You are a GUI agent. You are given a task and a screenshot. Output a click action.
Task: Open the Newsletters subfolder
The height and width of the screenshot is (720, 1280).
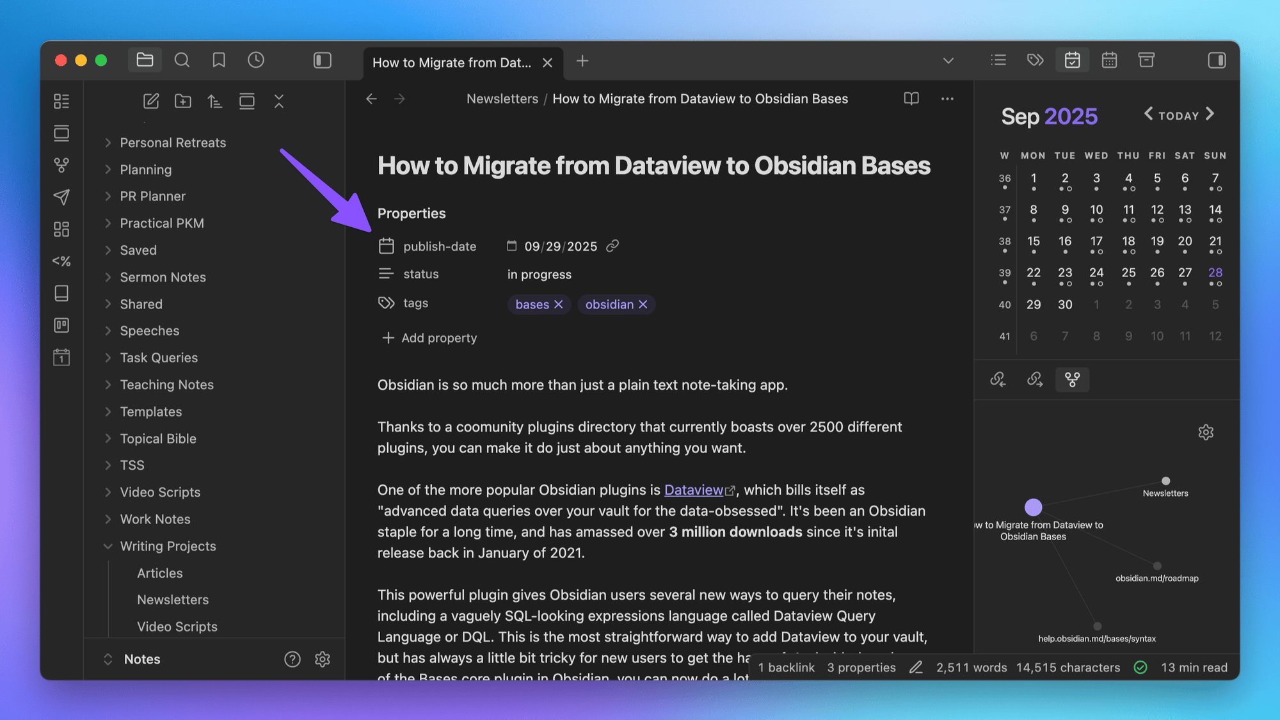click(173, 600)
